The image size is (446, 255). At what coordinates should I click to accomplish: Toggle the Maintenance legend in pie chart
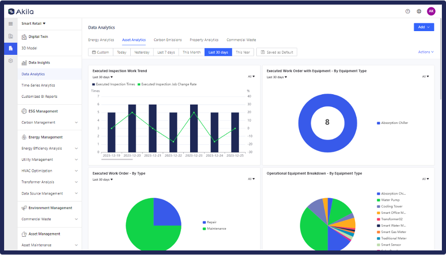(x=214, y=228)
